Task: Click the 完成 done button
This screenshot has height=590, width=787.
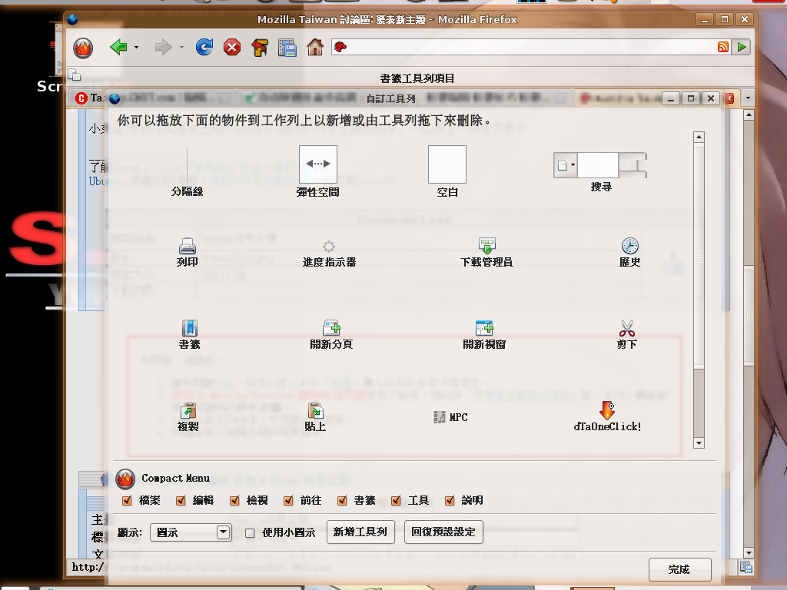Action: click(679, 569)
